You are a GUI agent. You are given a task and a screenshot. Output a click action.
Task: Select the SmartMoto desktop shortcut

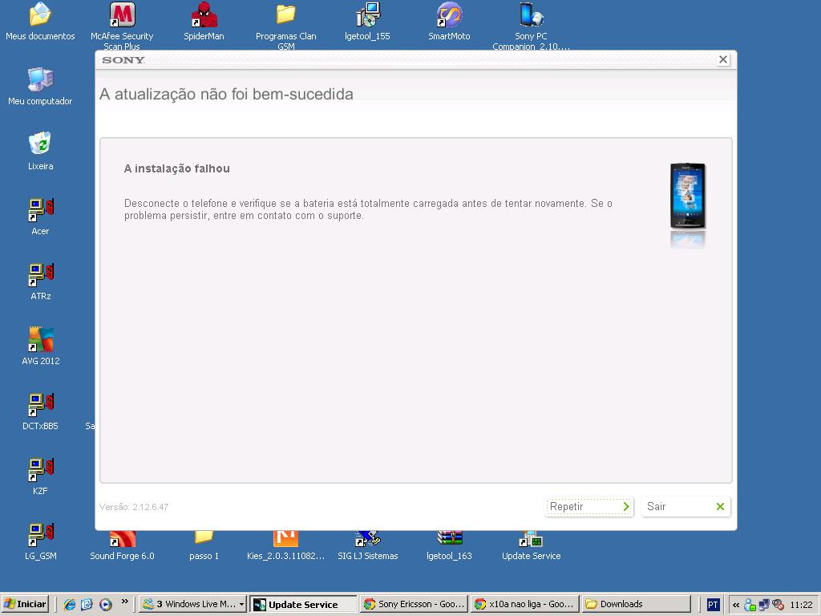[449, 22]
